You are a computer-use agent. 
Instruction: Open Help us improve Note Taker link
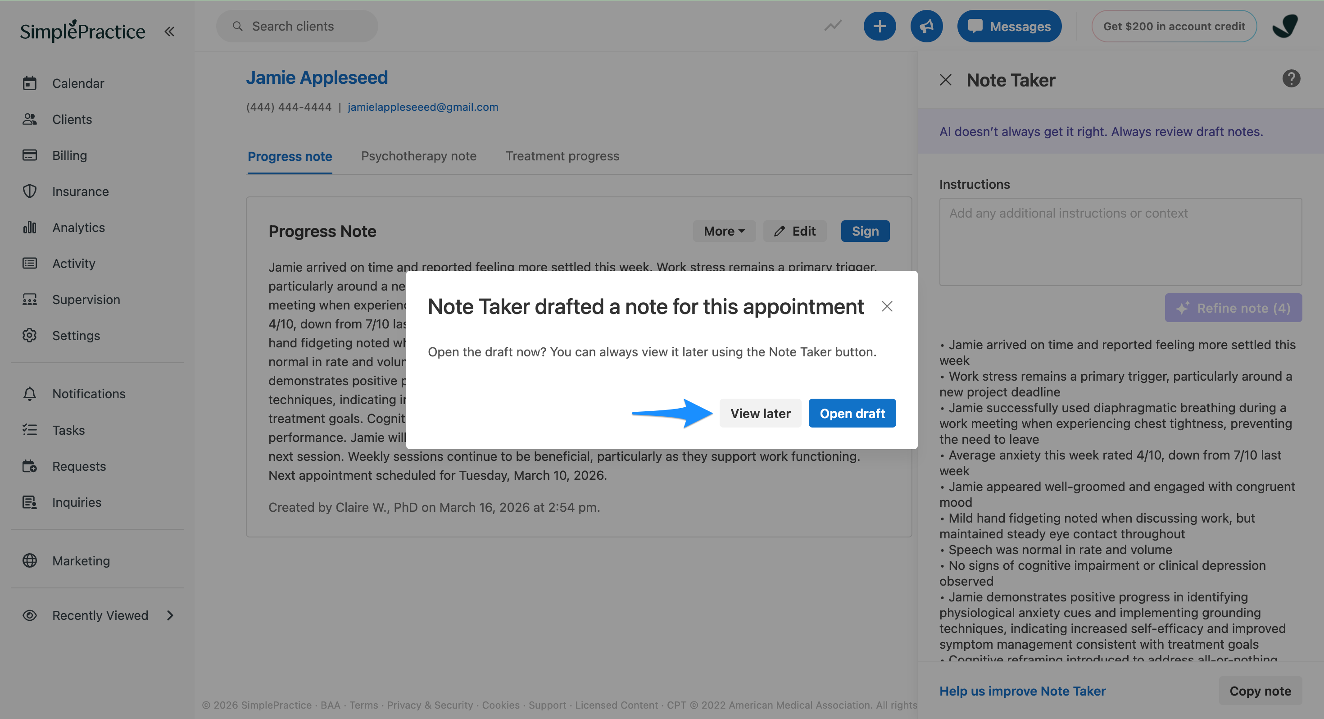click(x=1022, y=691)
